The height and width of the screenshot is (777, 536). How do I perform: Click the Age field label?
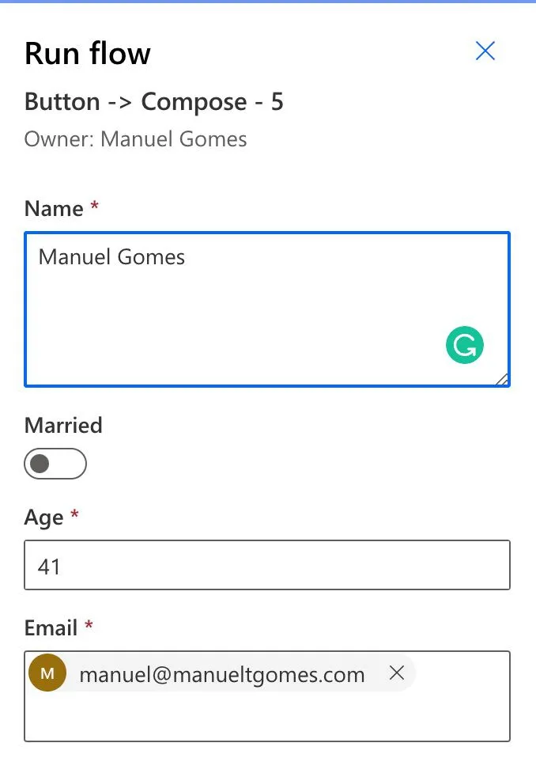pyautogui.click(x=43, y=518)
